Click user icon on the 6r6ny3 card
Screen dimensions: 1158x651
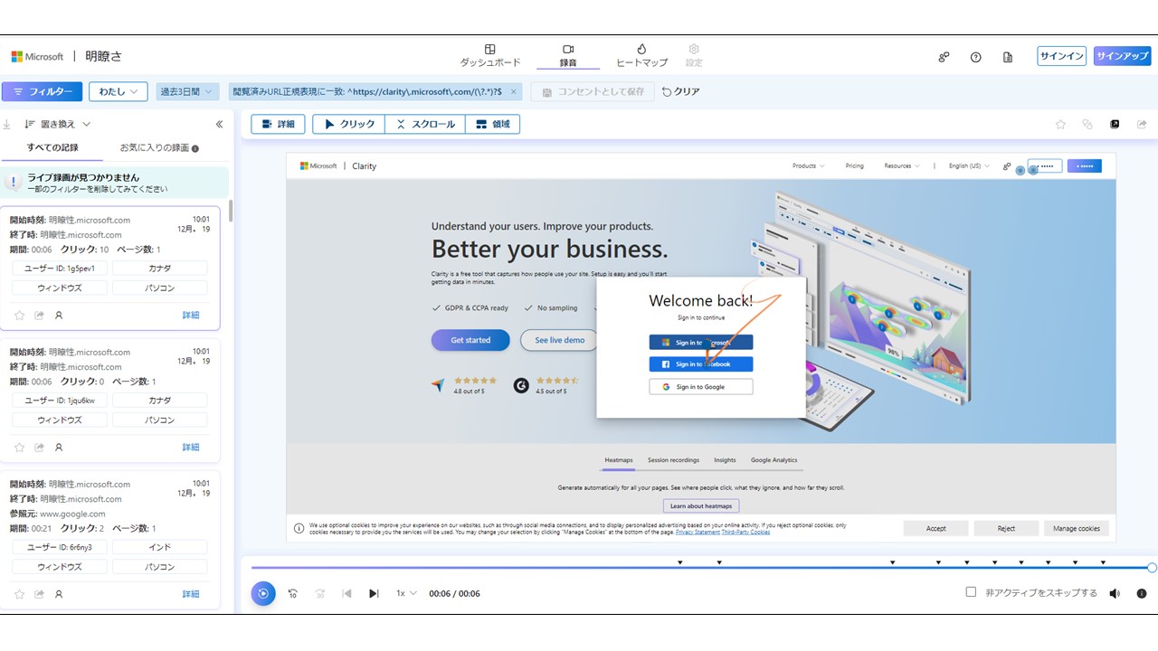(x=59, y=594)
